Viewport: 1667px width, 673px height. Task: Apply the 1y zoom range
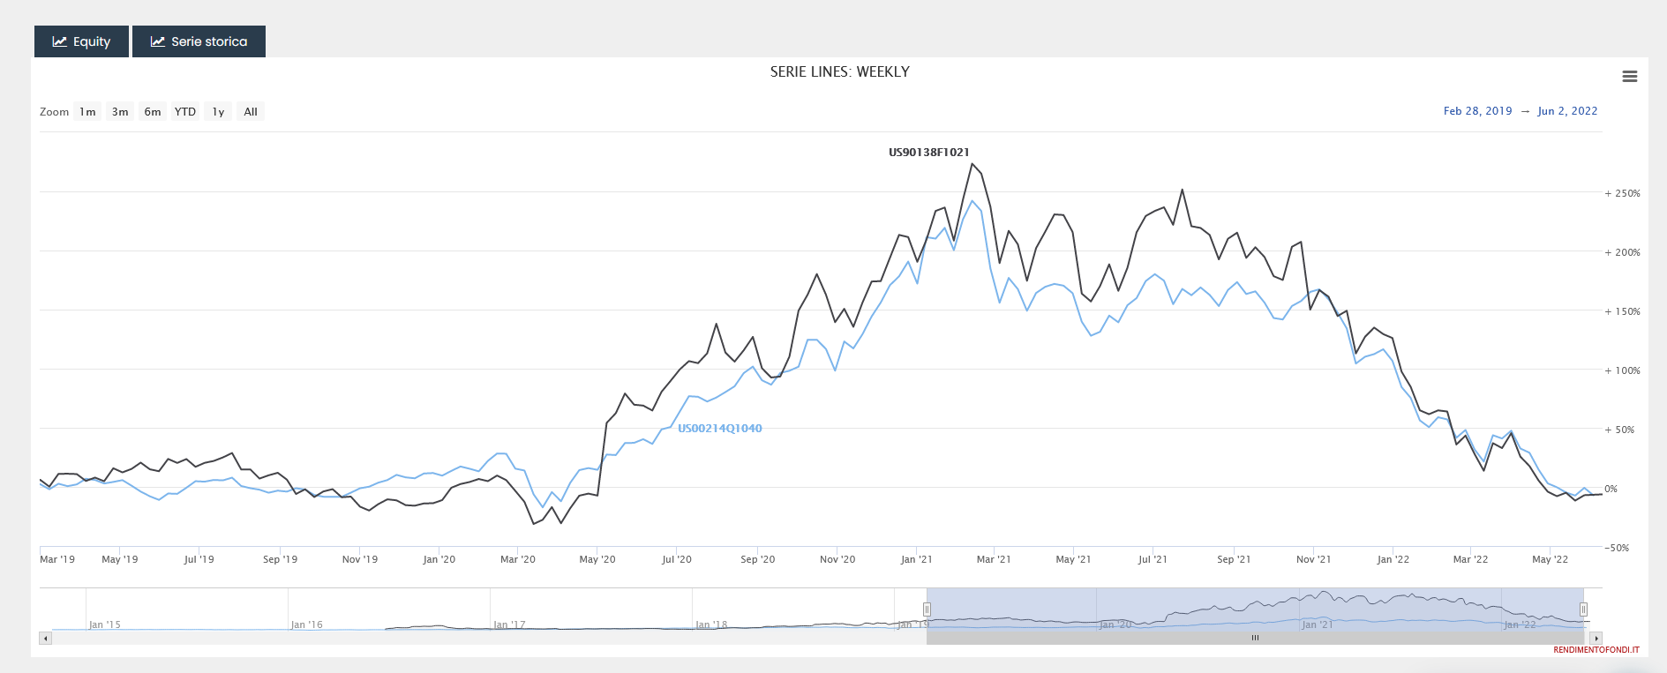218,112
